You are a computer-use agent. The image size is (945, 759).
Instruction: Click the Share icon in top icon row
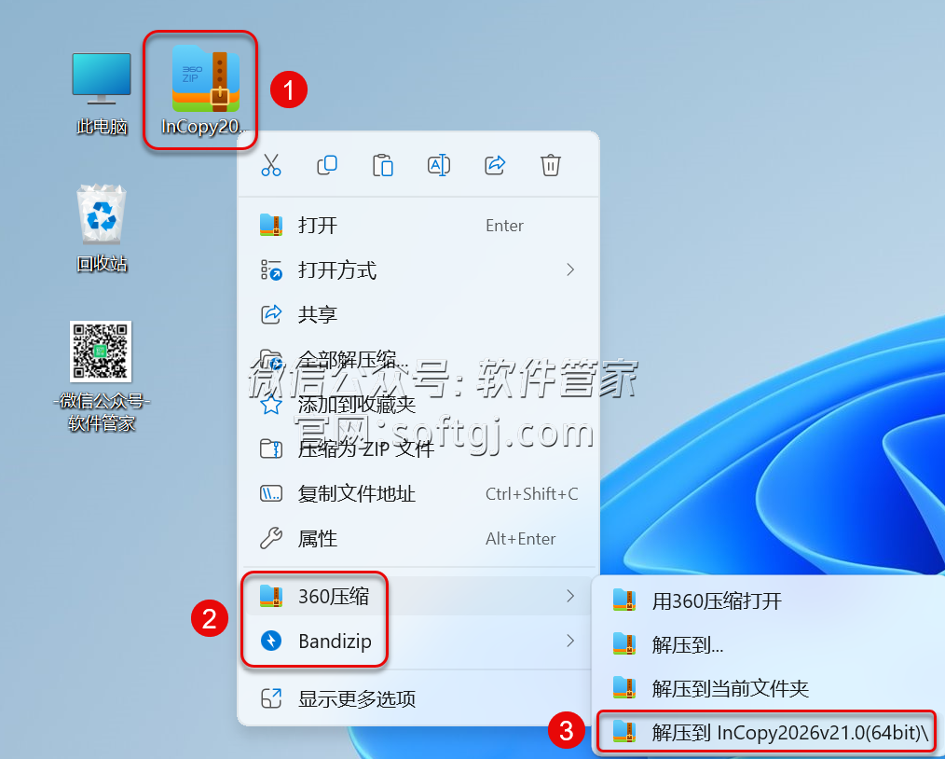[x=495, y=165]
